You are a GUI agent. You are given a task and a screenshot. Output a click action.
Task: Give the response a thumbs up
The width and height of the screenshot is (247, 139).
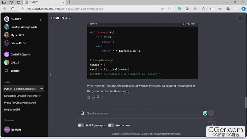tap(93, 97)
